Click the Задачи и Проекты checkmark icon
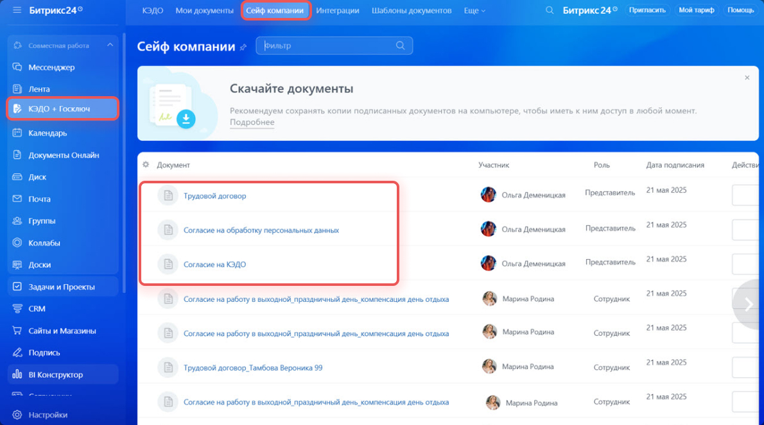The image size is (764, 425). pyautogui.click(x=17, y=287)
